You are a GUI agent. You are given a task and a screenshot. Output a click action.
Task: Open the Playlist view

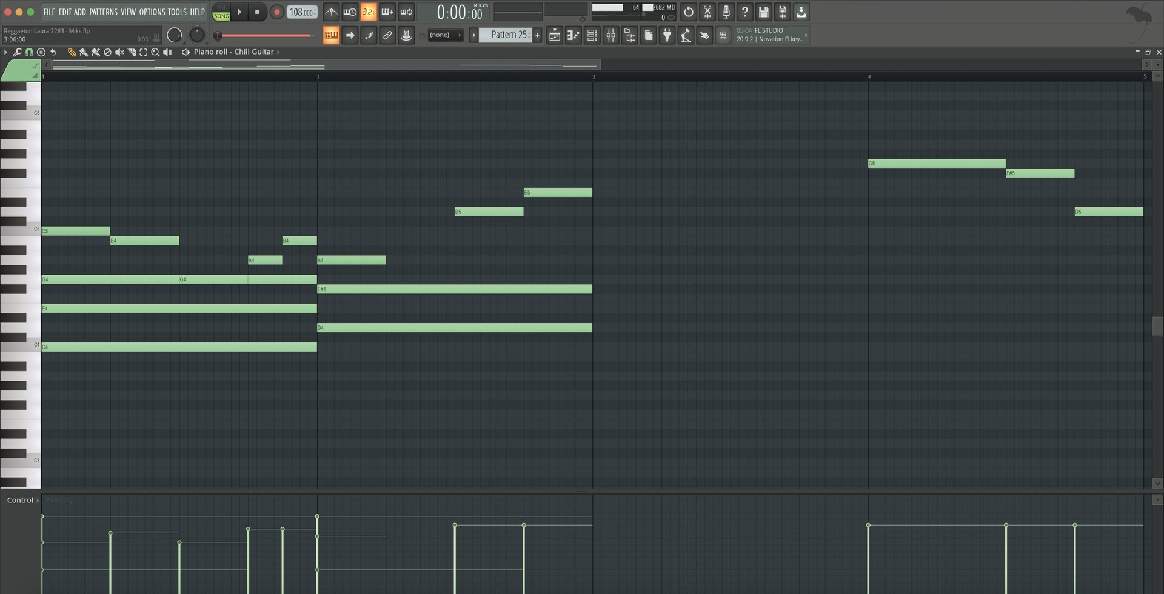click(554, 36)
